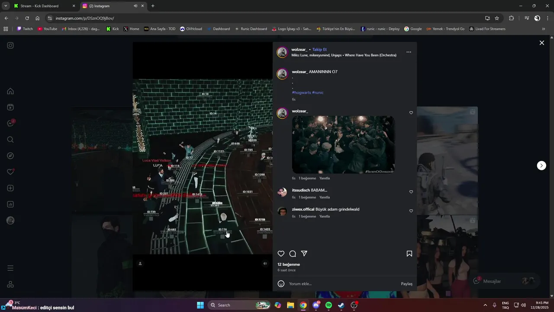Like wolzear_ GIF comment
Screen dimensions: 554x312
(411, 113)
